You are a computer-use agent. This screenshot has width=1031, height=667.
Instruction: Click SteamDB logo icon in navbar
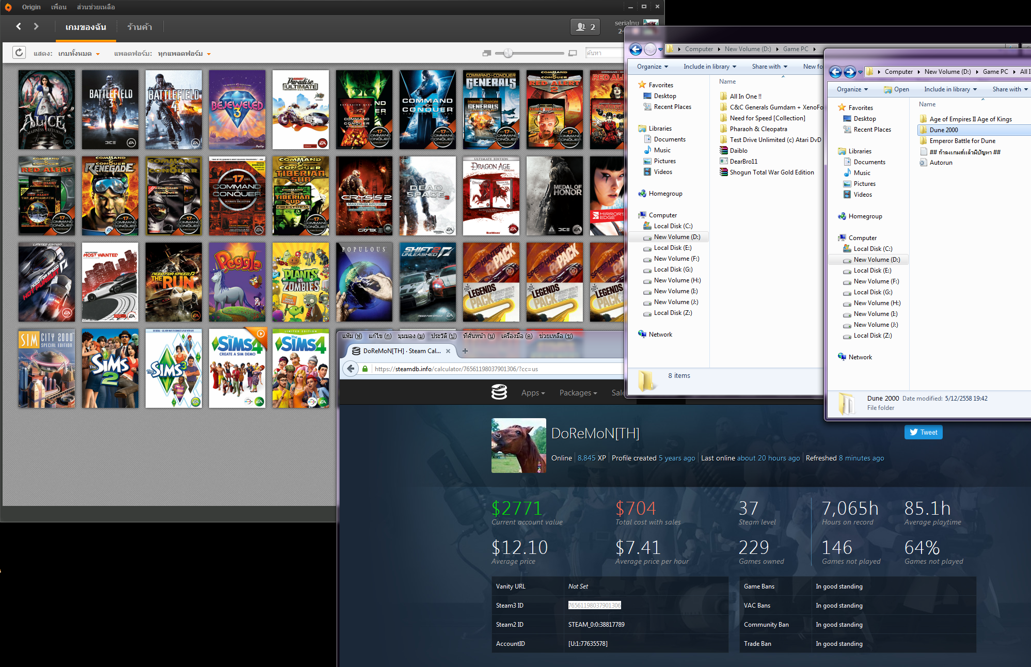coord(499,392)
